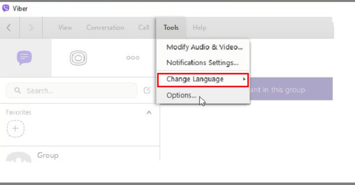The image size is (355, 185).
Task: Open the Conversation menu
Action: pos(105,28)
